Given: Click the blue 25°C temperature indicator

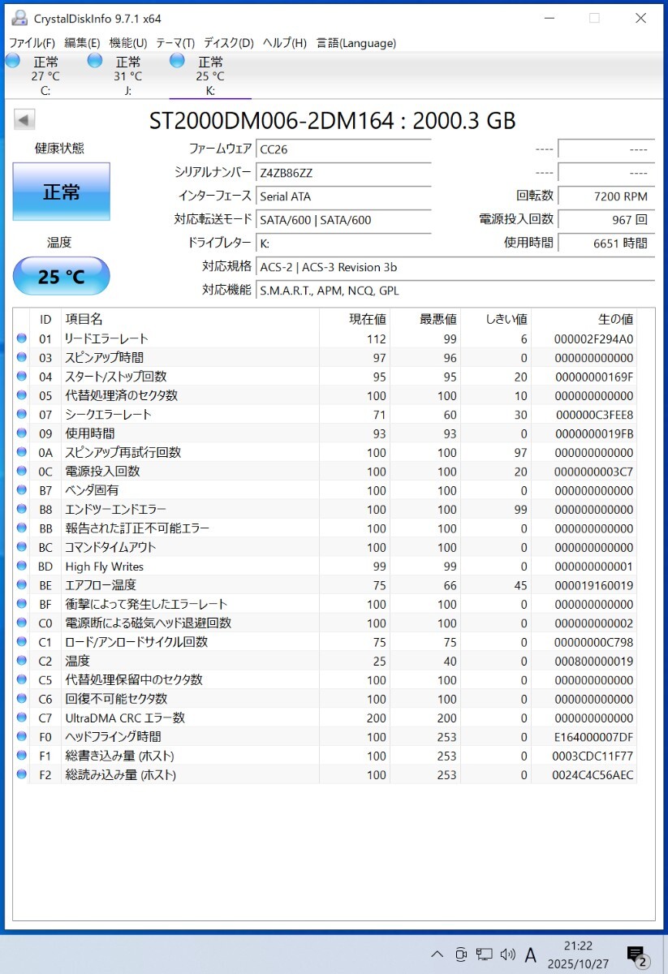Looking at the screenshot, I should pyautogui.click(x=60, y=276).
